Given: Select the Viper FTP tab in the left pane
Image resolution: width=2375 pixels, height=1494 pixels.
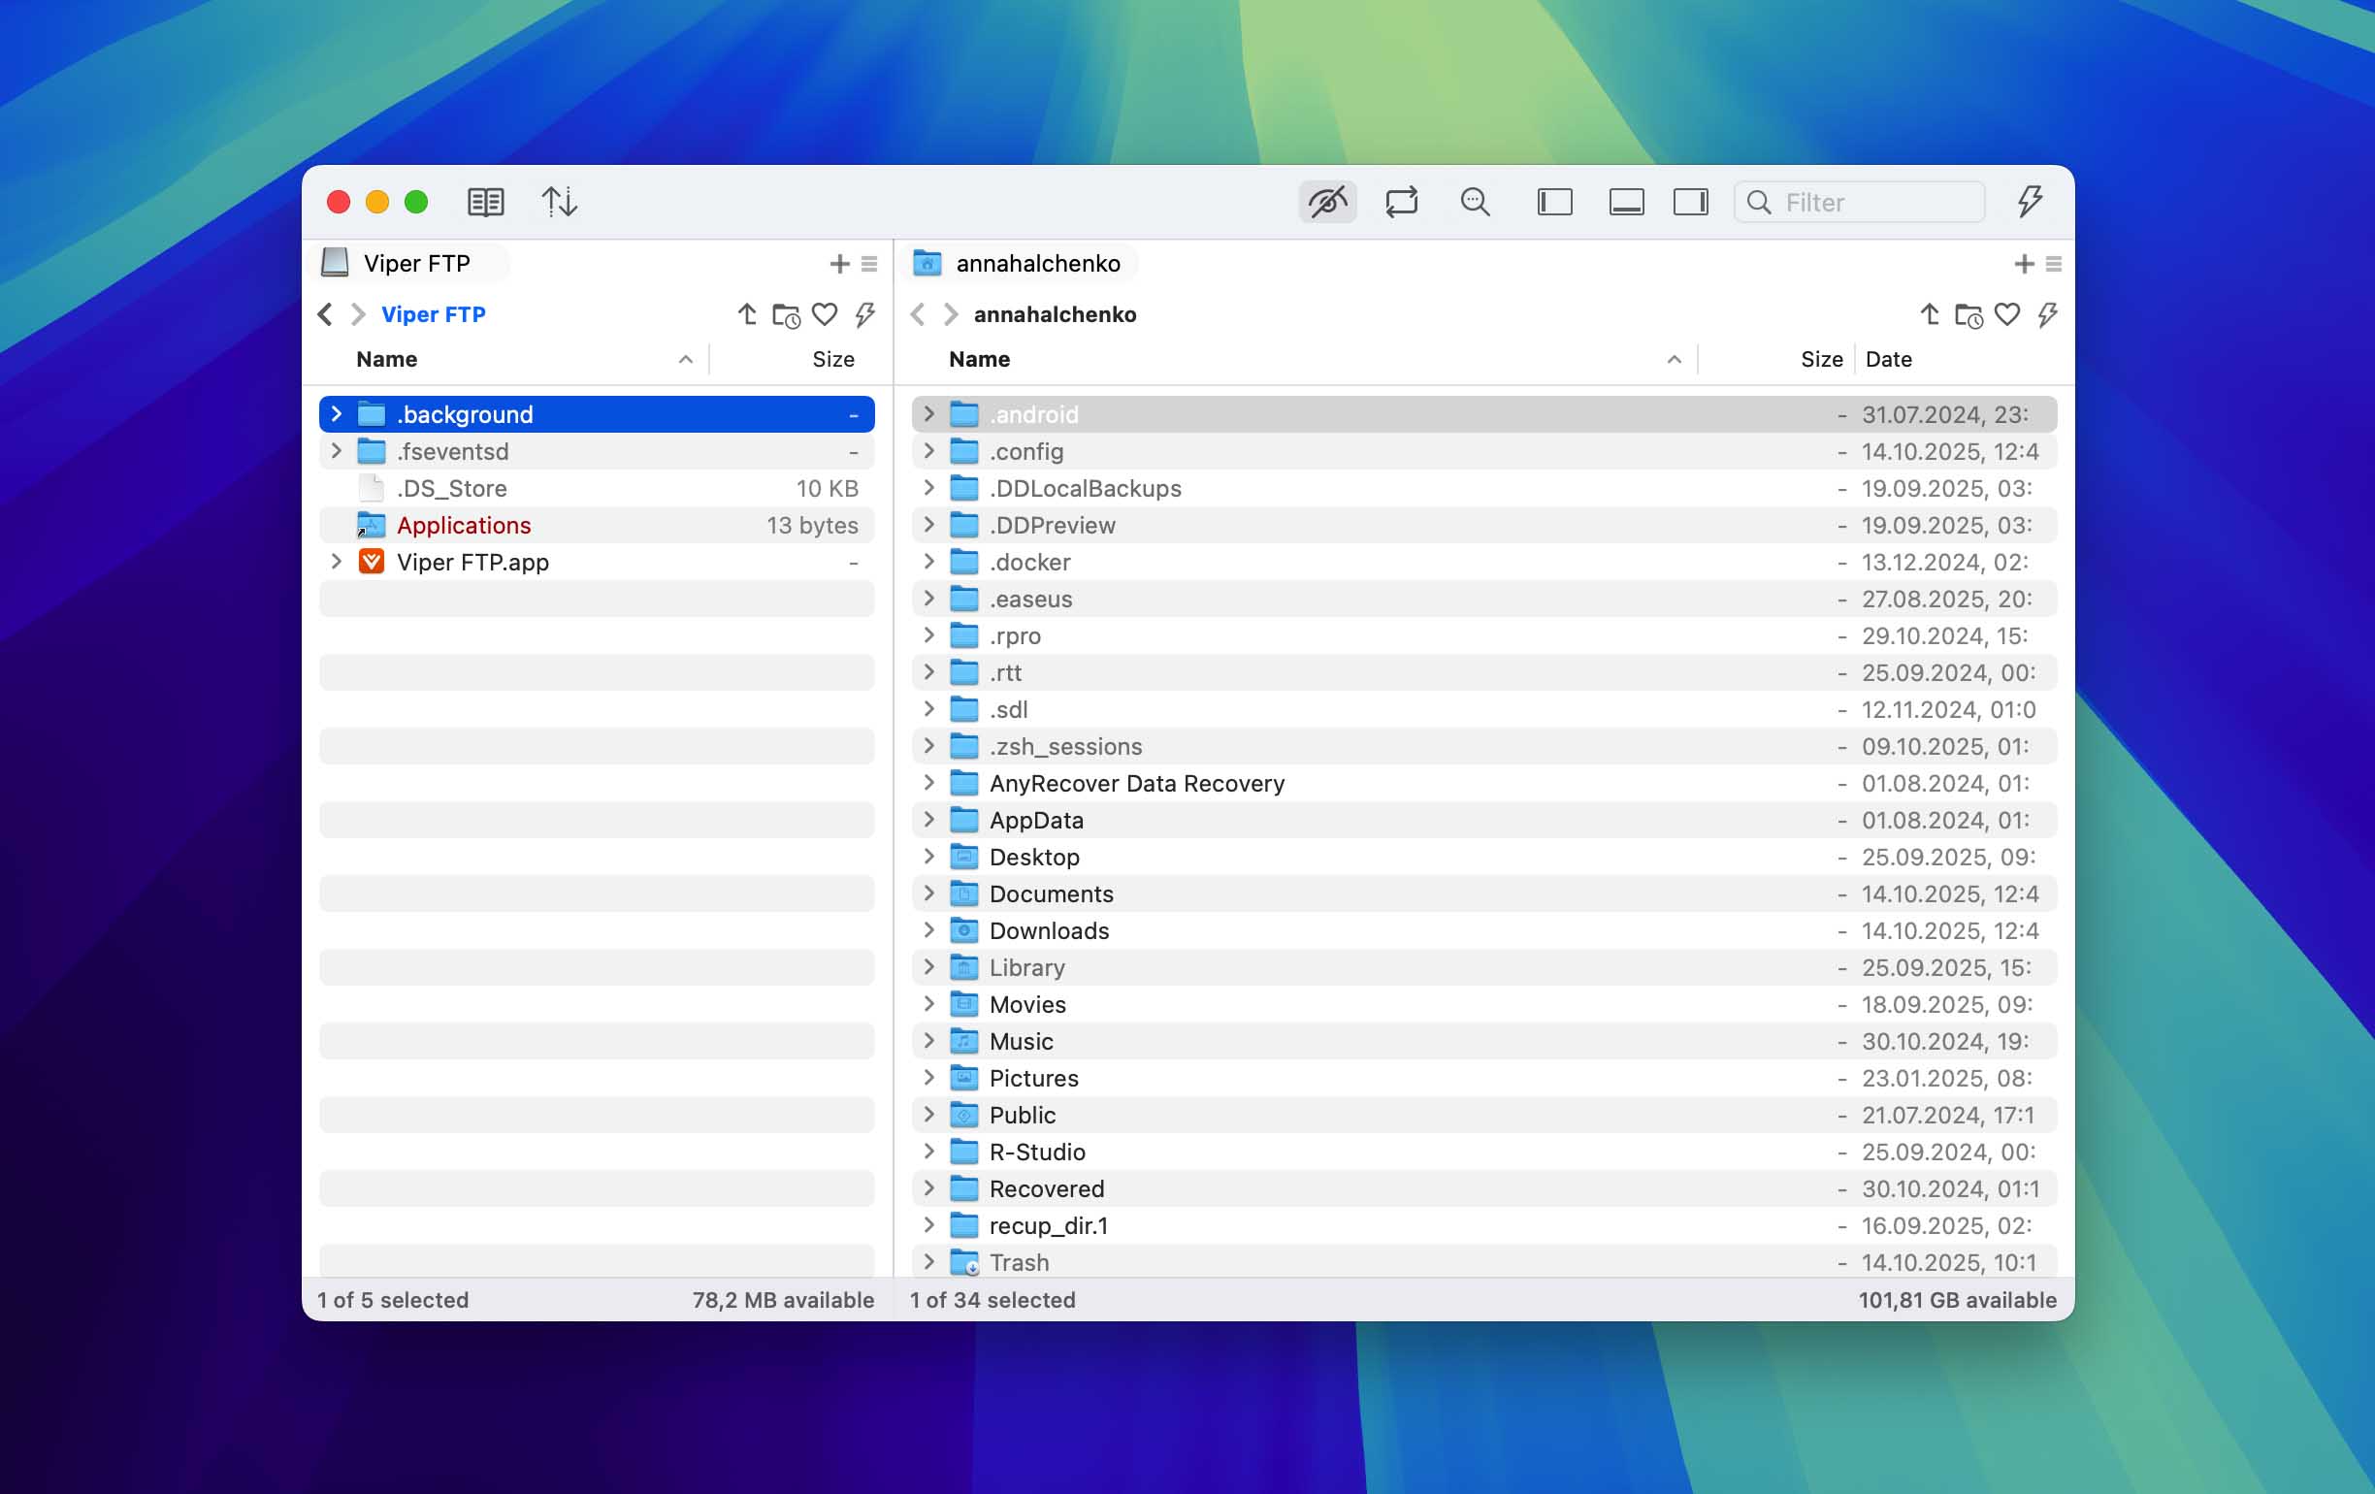Looking at the screenshot, I should (x=414, y=263).
